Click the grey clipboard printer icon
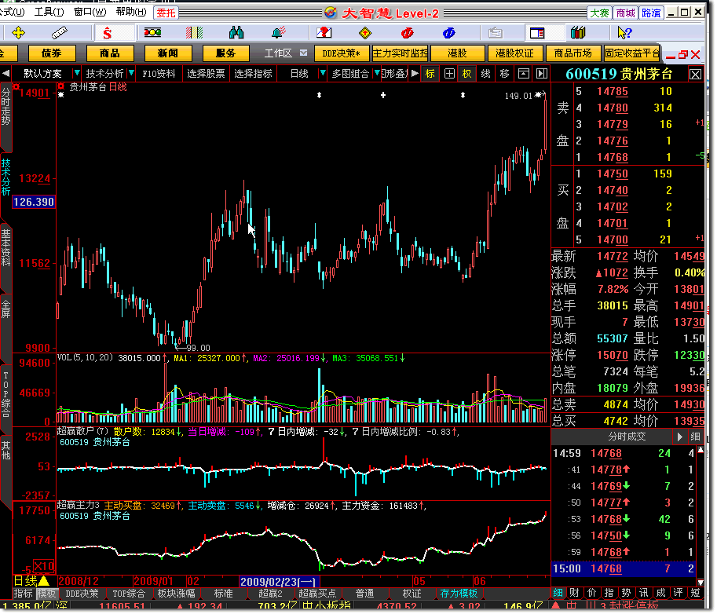Viewport: 717px width, 614px height. coord(496,33)
